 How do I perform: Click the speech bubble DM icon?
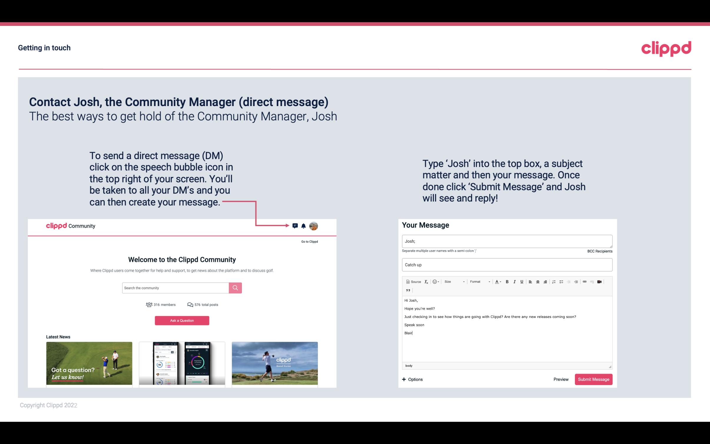click(295, 226)
